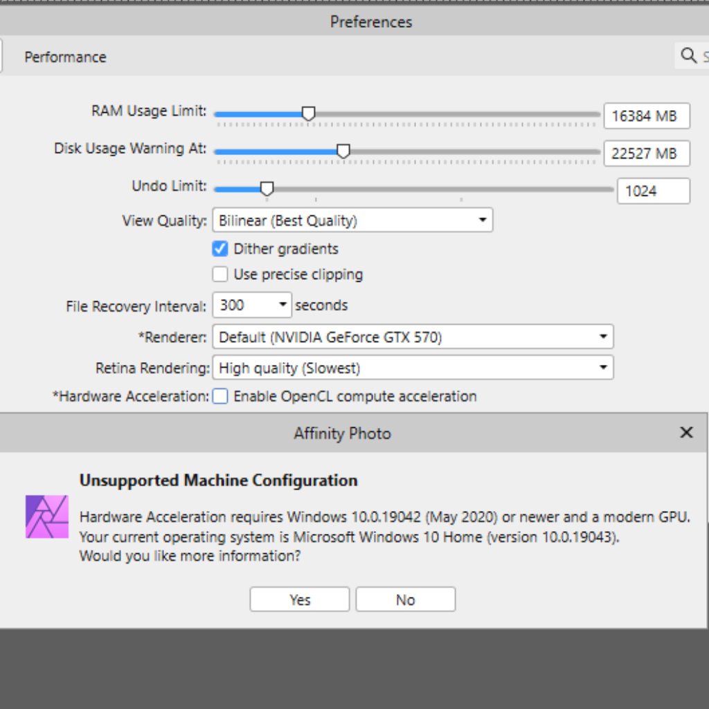Enable OpenCL compute acceleration checkbox

pyautogui.click(x=220, y=396)
